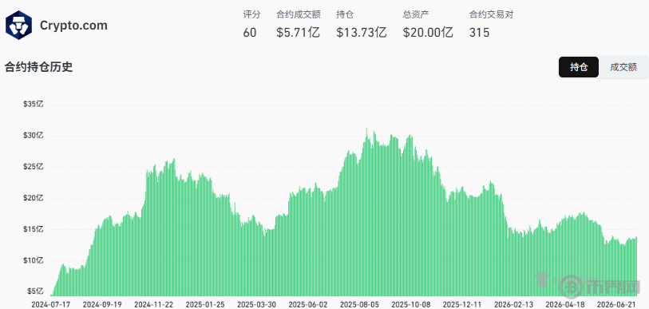Click the 2025-10-08 date label
The image size is (649, 309).
tap(410, 304)
